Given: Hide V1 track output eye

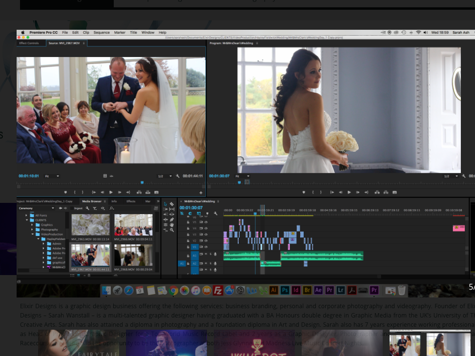Looking at the screenshot, I should (206, 247).
